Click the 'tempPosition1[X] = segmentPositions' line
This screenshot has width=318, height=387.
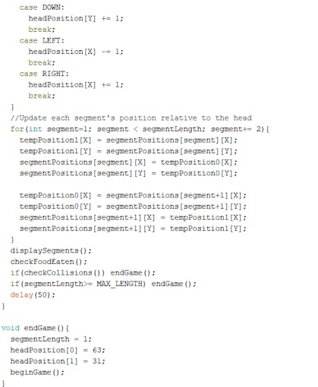point(128,140)
